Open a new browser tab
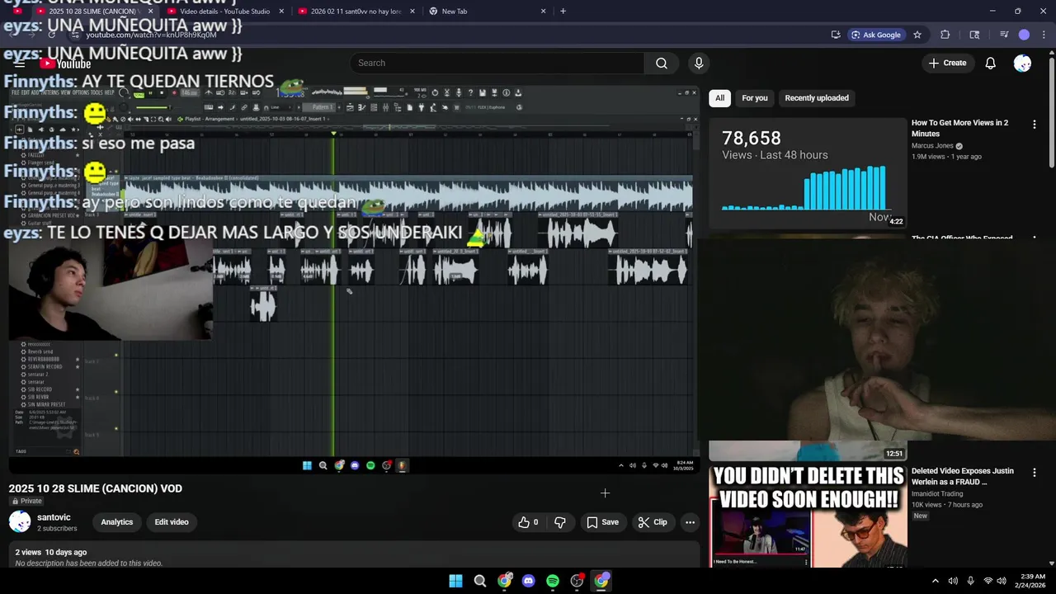 point(563,11)
